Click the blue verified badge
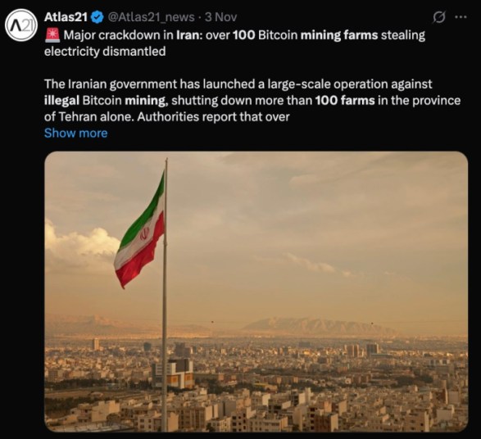Image resolution: width=481 pixels, height=439 pixels. 98,17
